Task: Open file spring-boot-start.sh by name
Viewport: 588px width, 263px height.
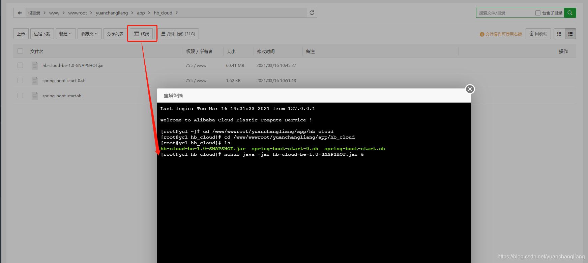Action: (x=62, y=96)
